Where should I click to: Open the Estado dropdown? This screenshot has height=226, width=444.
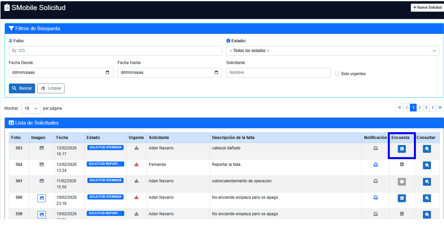coord(333,51)
